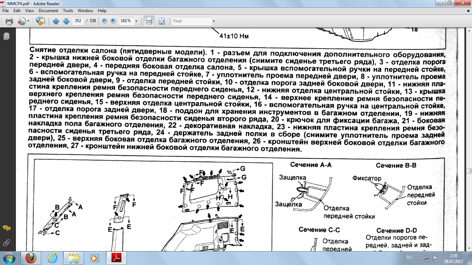Zoom in using the plus button

(x=113, y=21)
